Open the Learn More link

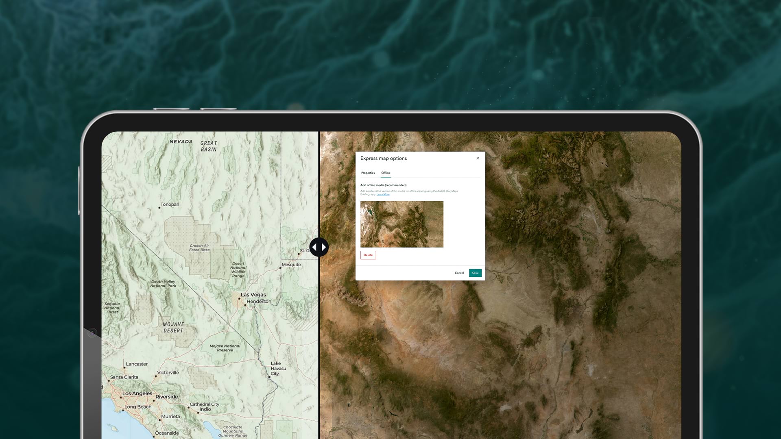pyautogui.click(x=383, y=194)
